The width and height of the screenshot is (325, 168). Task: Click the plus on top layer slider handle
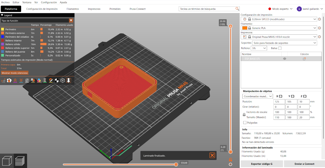pyautogui.click(x=230, y=26)
